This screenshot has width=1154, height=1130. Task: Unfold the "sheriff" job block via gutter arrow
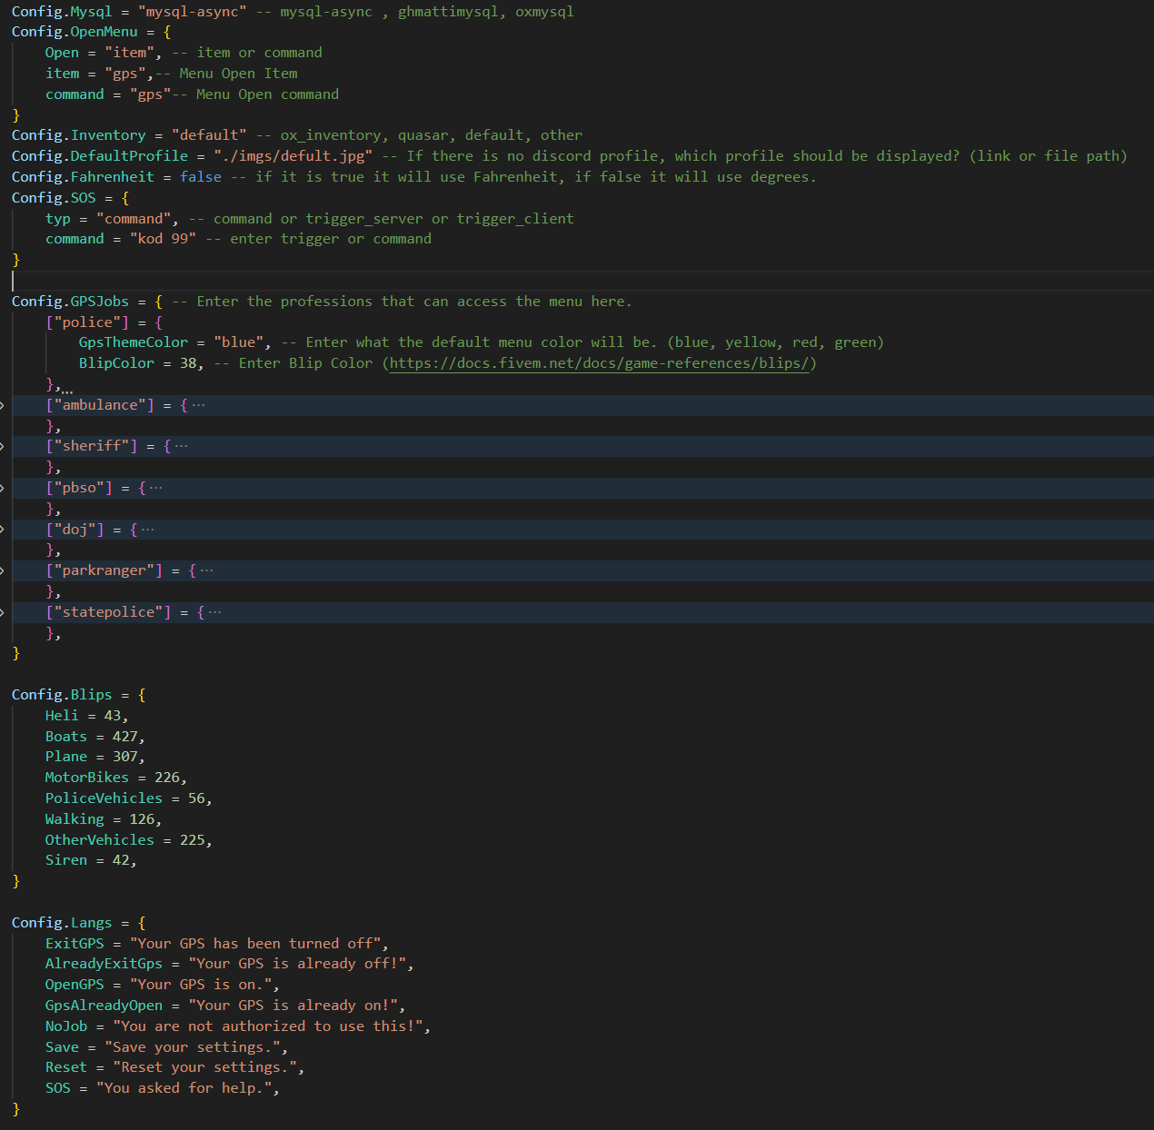tap(3, 446)
